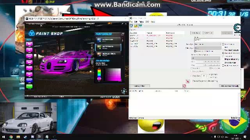250x140 pixels.
Task: Click the Value input field in Cheat Engine
Action: coord(217,40)
